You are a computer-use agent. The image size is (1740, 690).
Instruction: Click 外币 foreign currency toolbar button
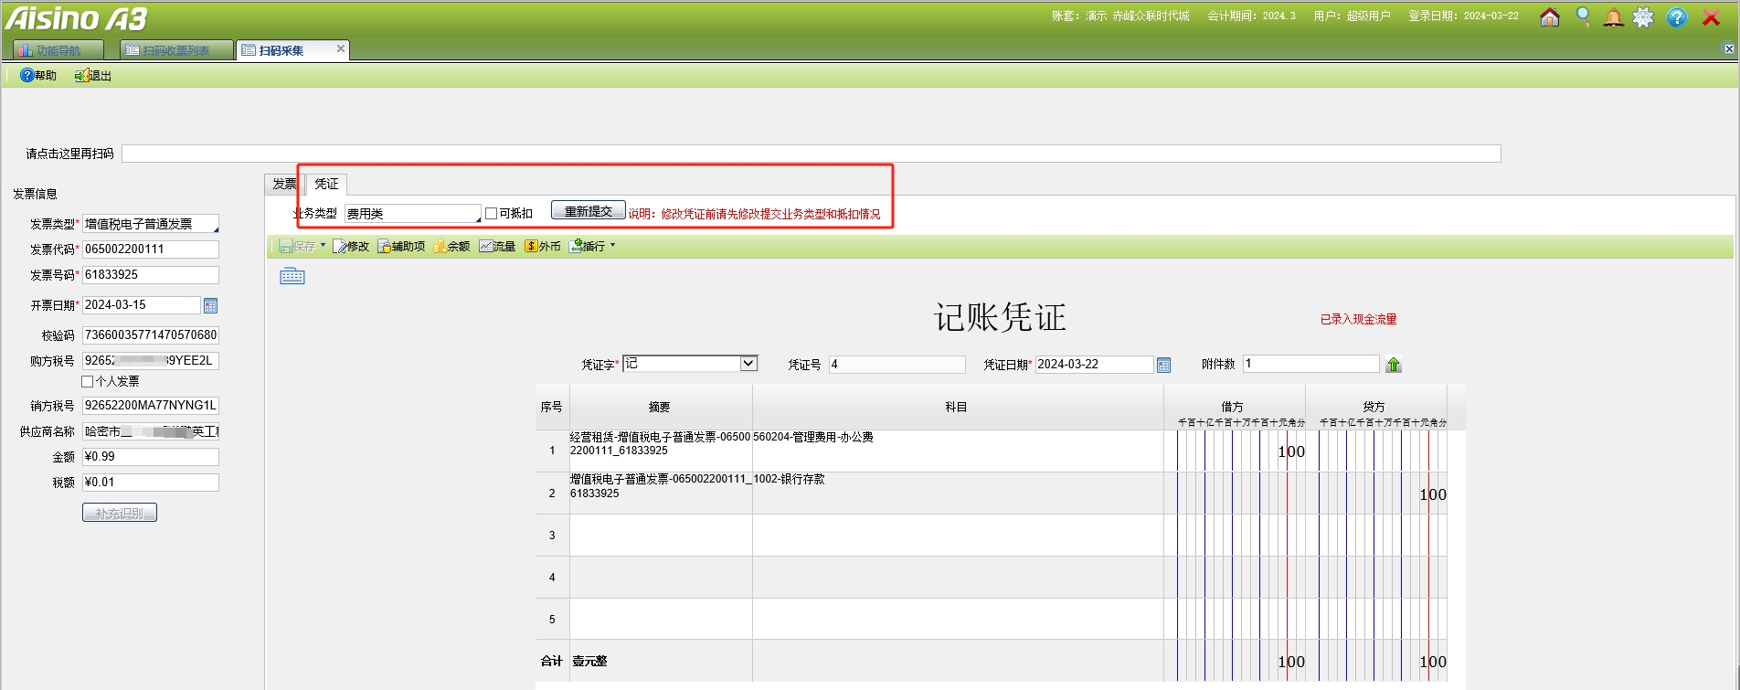(x=543, y=247)
